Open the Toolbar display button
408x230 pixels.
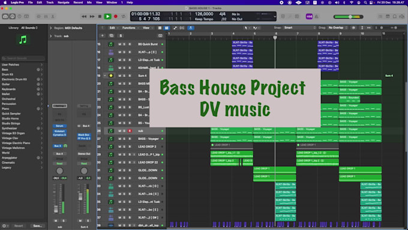pos(26,16)
